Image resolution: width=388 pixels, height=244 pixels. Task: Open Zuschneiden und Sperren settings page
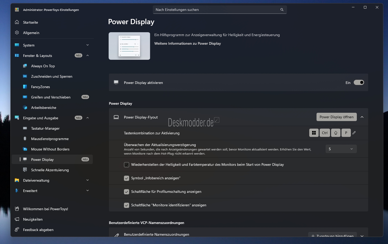click(51, 76)
